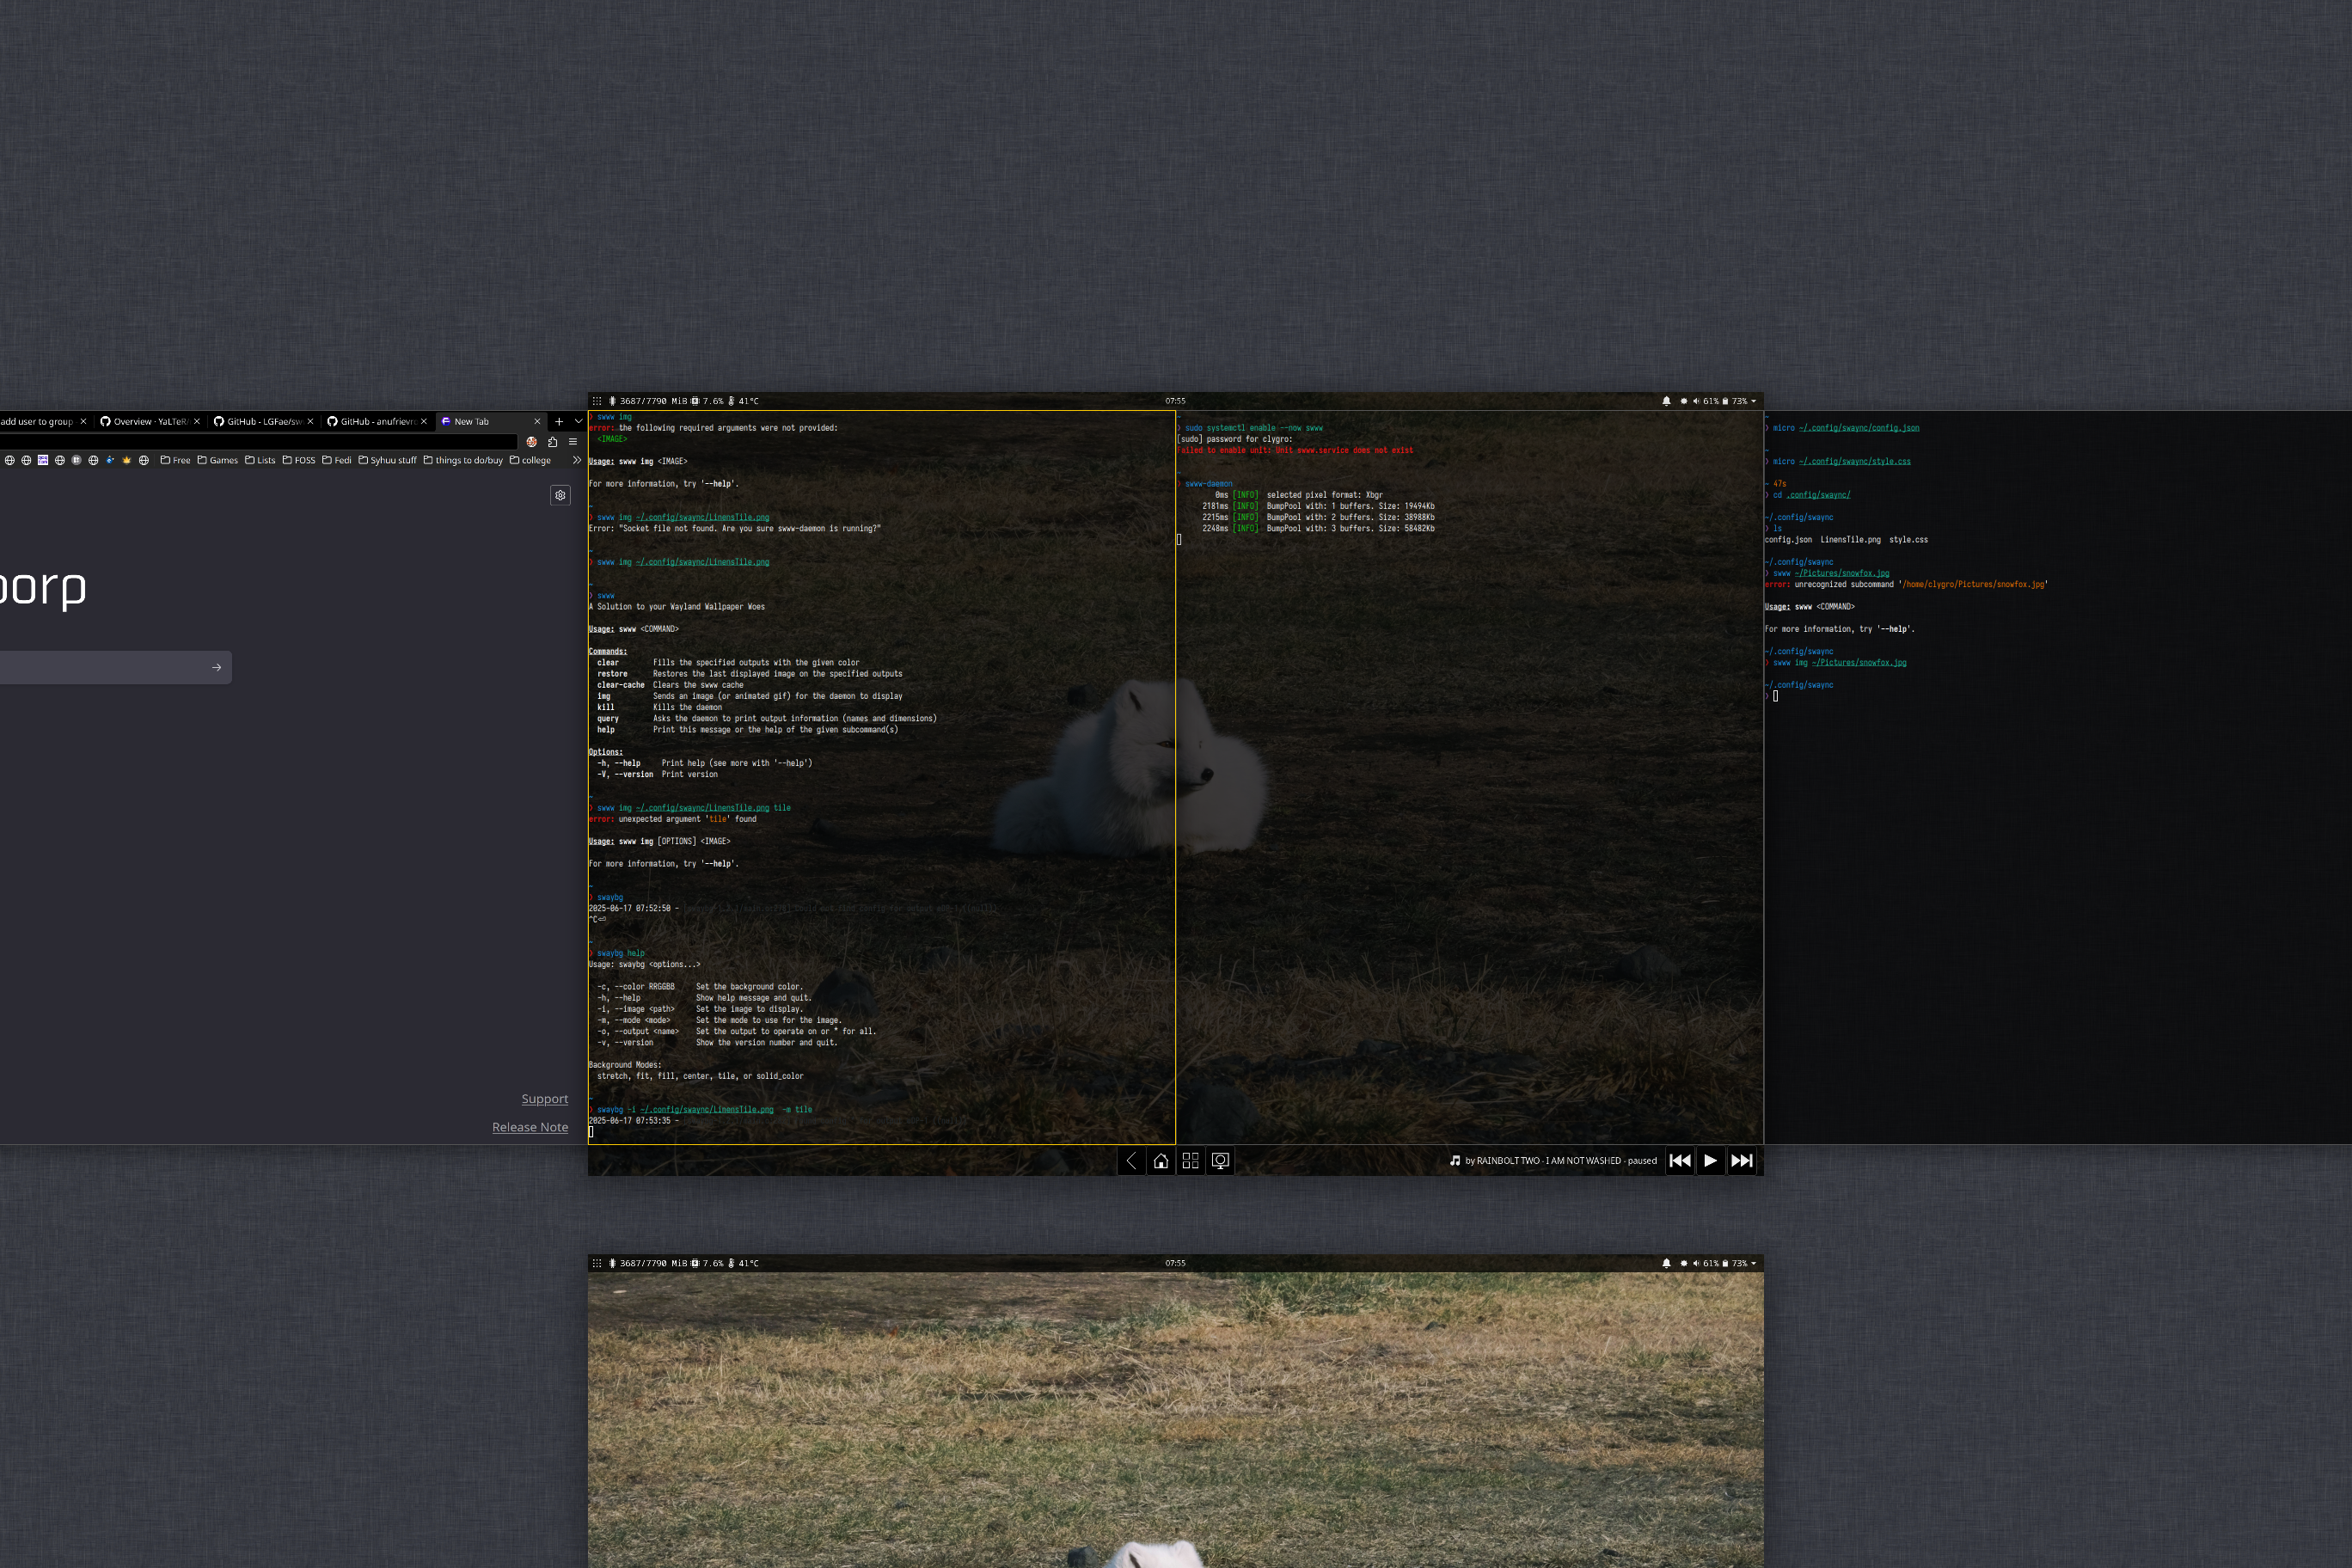This screenshot has height=1568, width=2352.
Task: Switch to the GitHub - LGFae tab
Action: [x=262, y=421]
